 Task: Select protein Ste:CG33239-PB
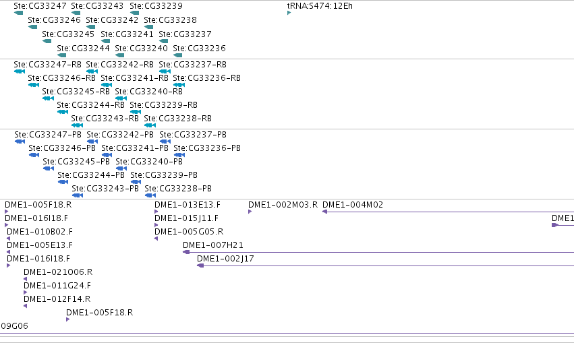164,175
